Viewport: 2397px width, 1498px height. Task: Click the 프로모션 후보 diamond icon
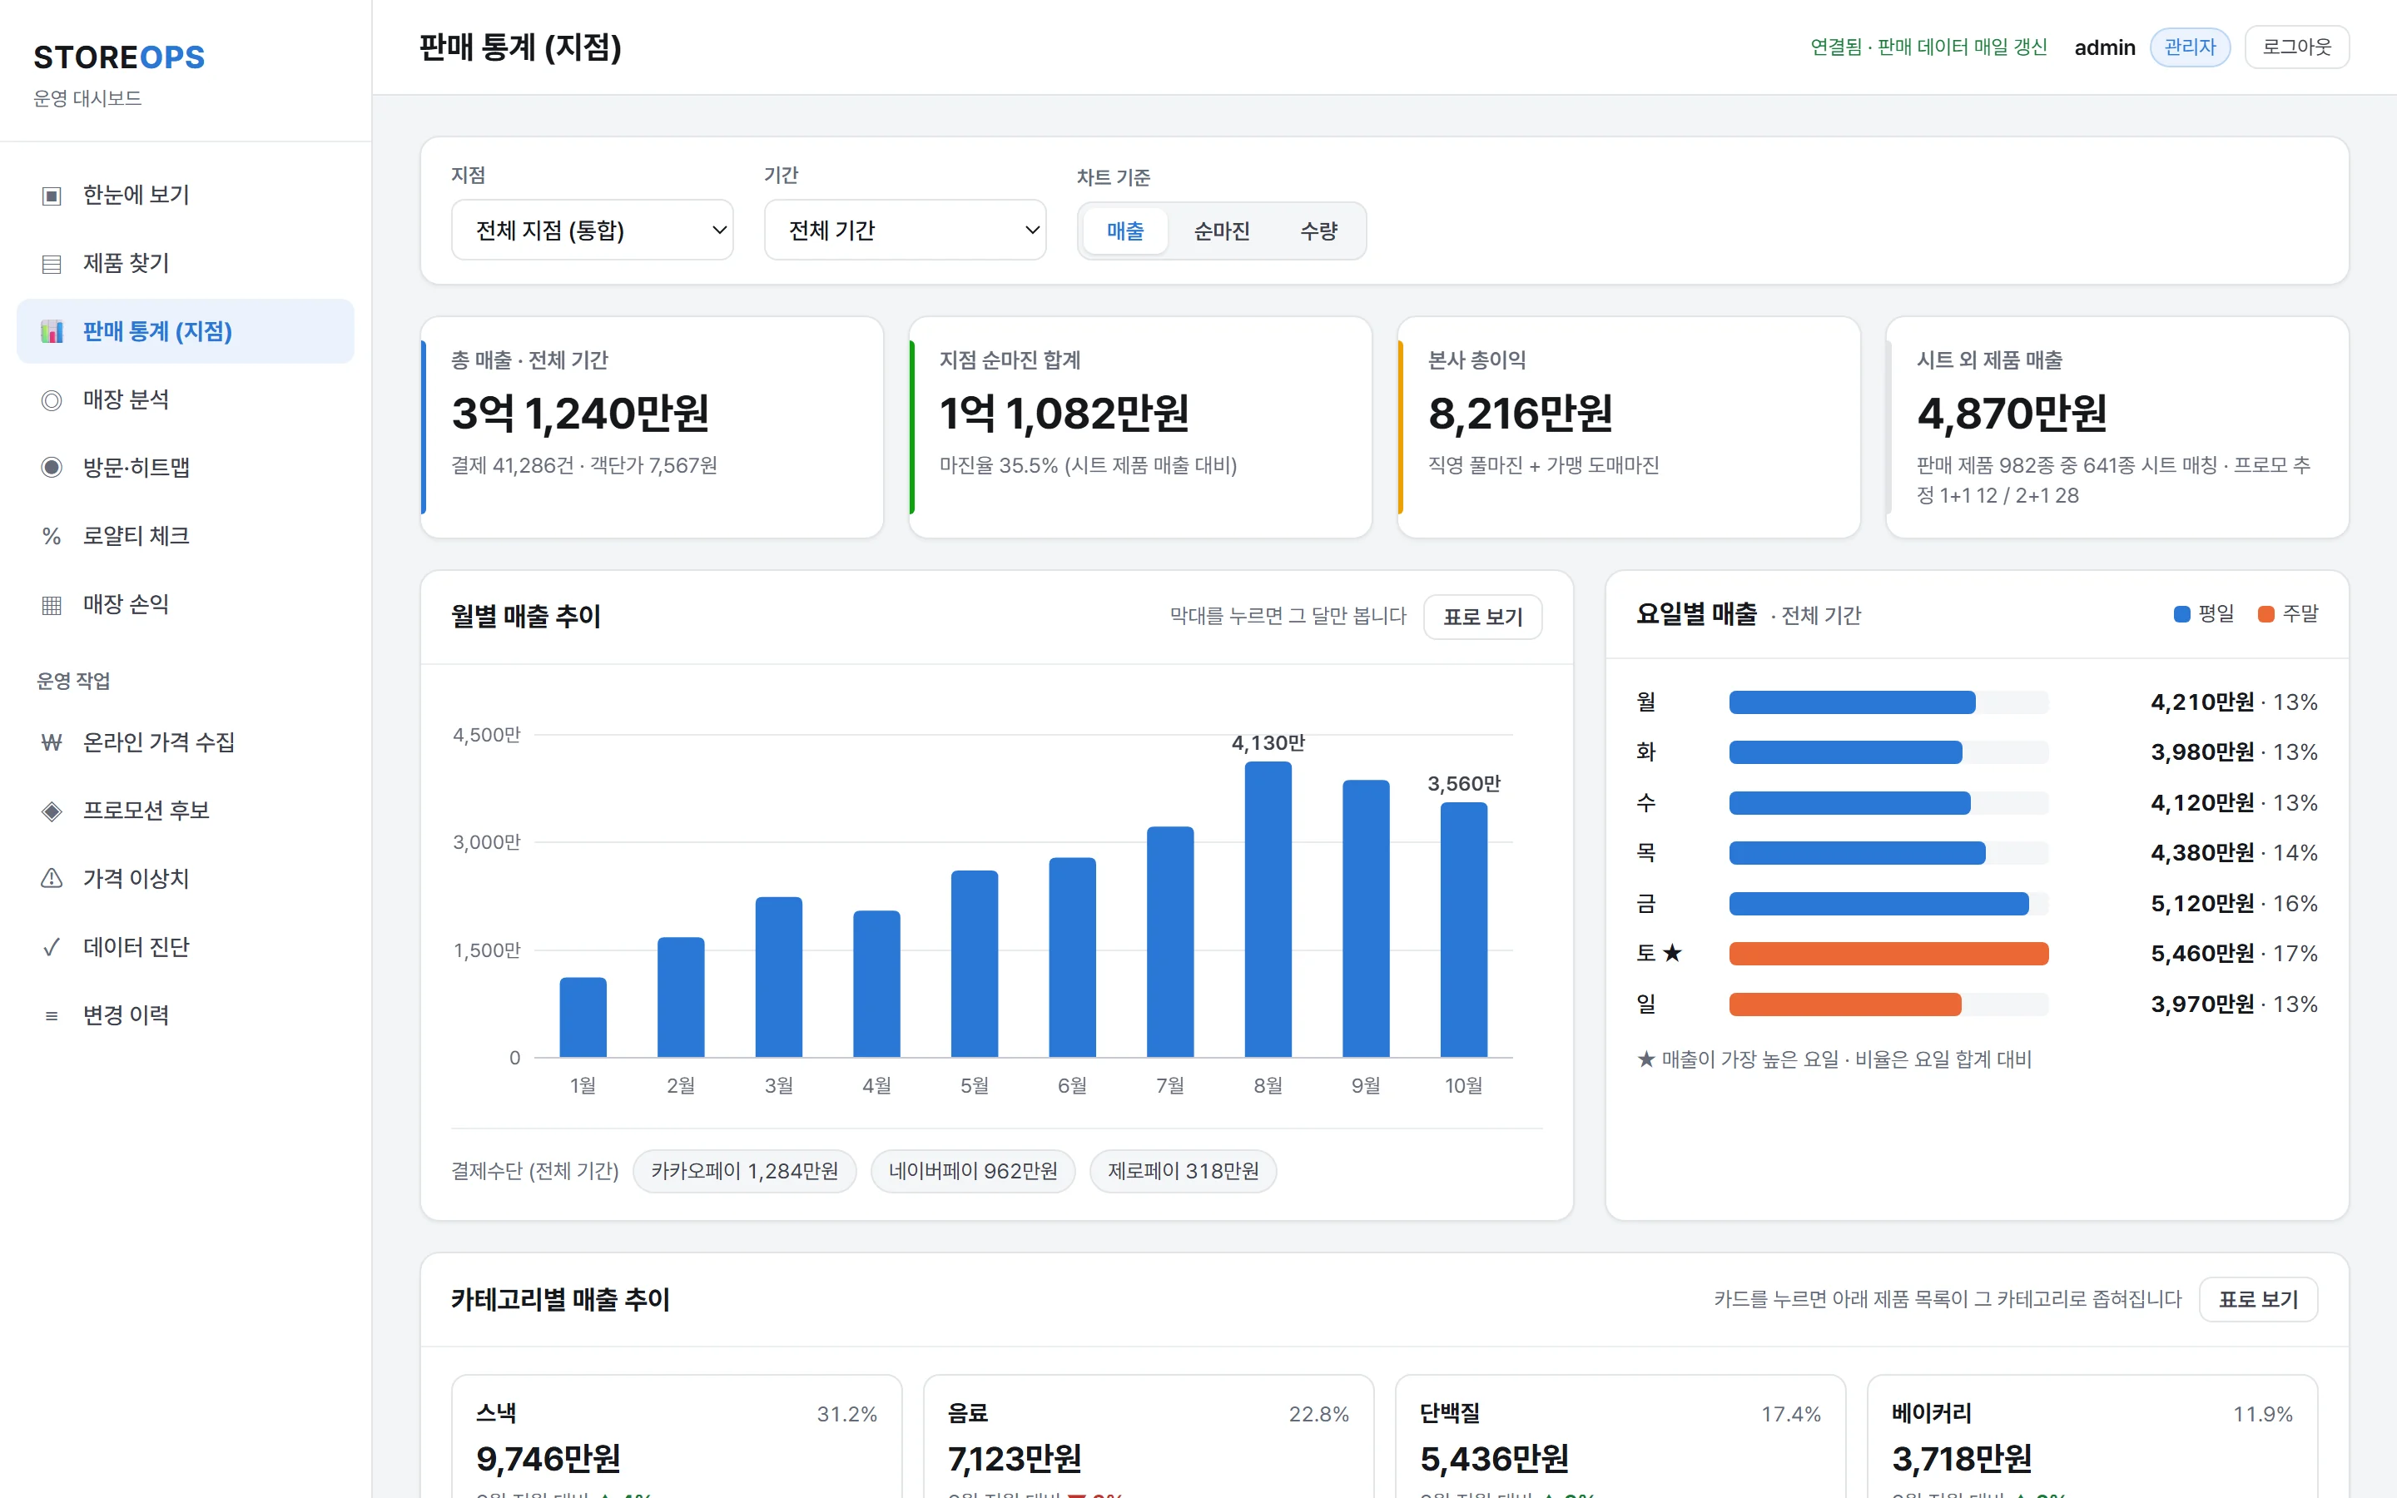click(x=52, y=811)
